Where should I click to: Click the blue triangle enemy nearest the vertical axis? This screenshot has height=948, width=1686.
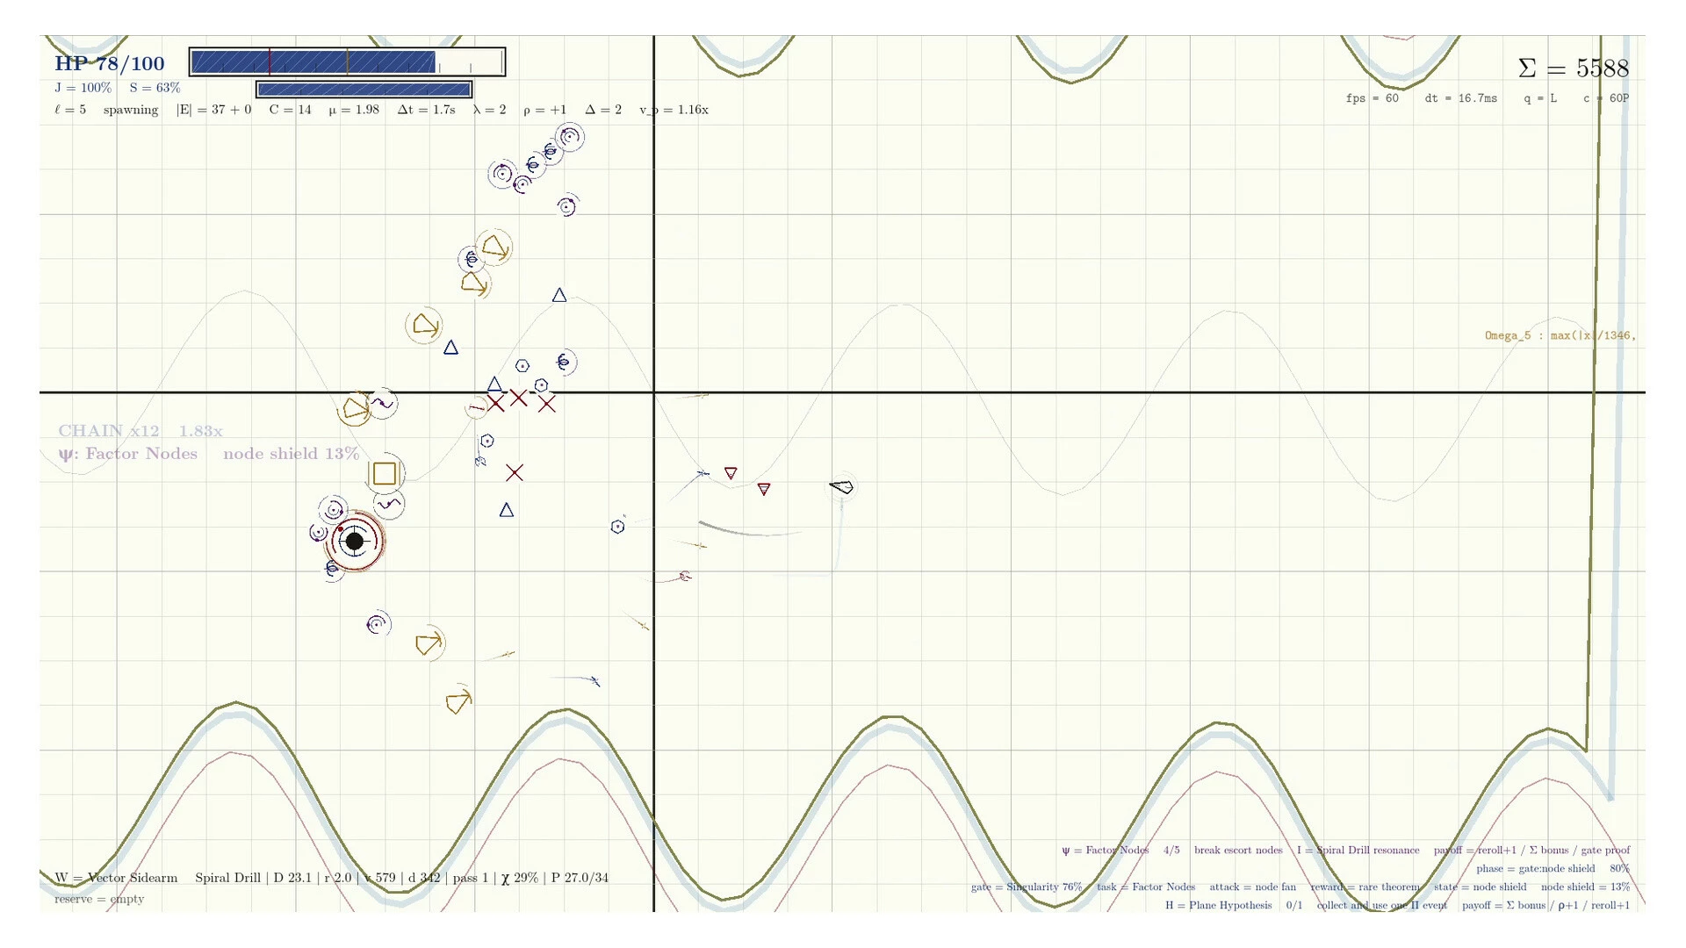pyautogui.click(x=559, y=296)
